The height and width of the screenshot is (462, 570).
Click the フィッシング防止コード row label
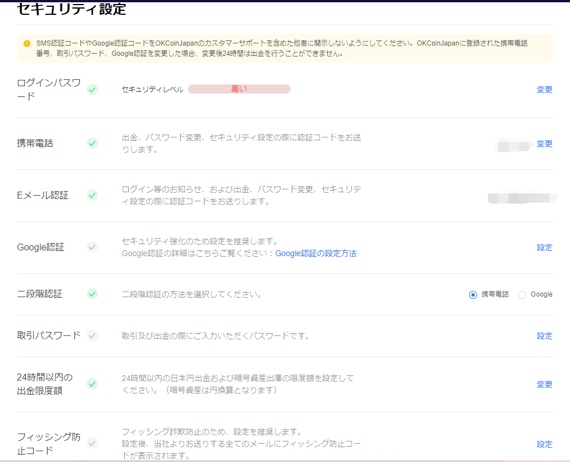pyautogui.click(x=48, y=443)
